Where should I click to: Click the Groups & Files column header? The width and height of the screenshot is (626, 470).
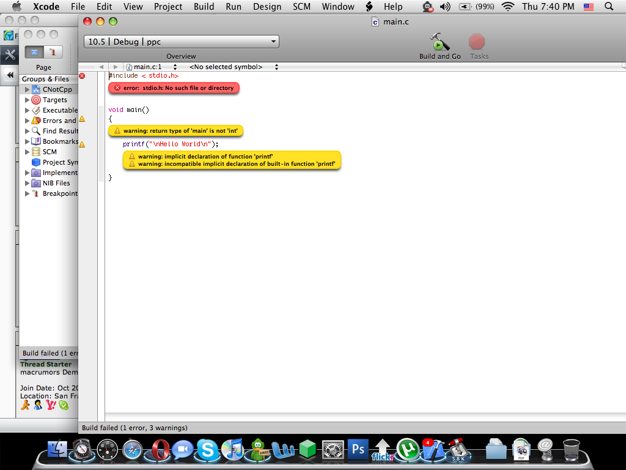coord(45,79)
